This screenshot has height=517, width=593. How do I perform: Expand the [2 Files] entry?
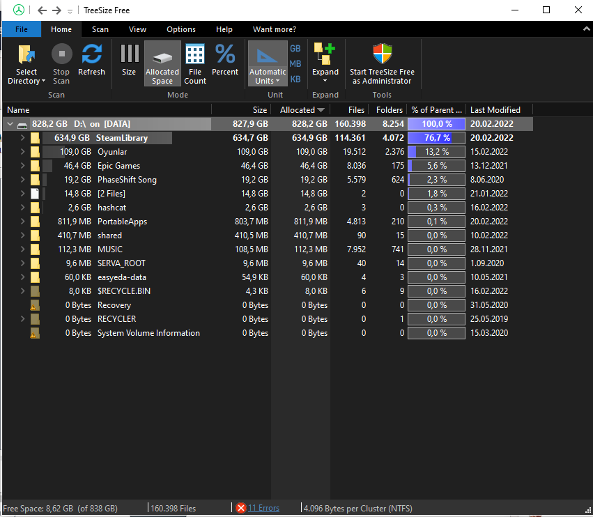tap(22, 194)
